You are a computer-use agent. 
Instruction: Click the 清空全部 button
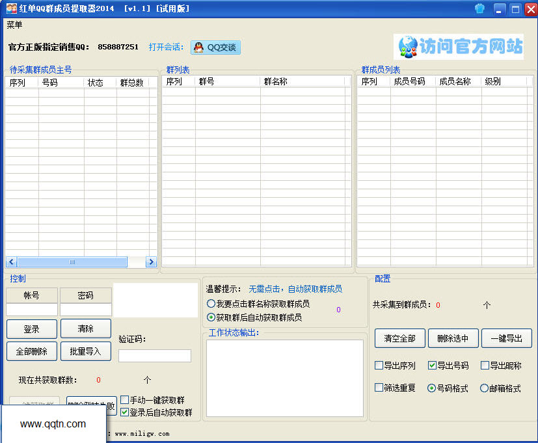(x=399, y=339)
